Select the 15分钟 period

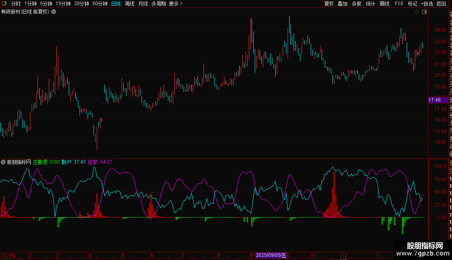pyautogui.click(x=63, y=4)
